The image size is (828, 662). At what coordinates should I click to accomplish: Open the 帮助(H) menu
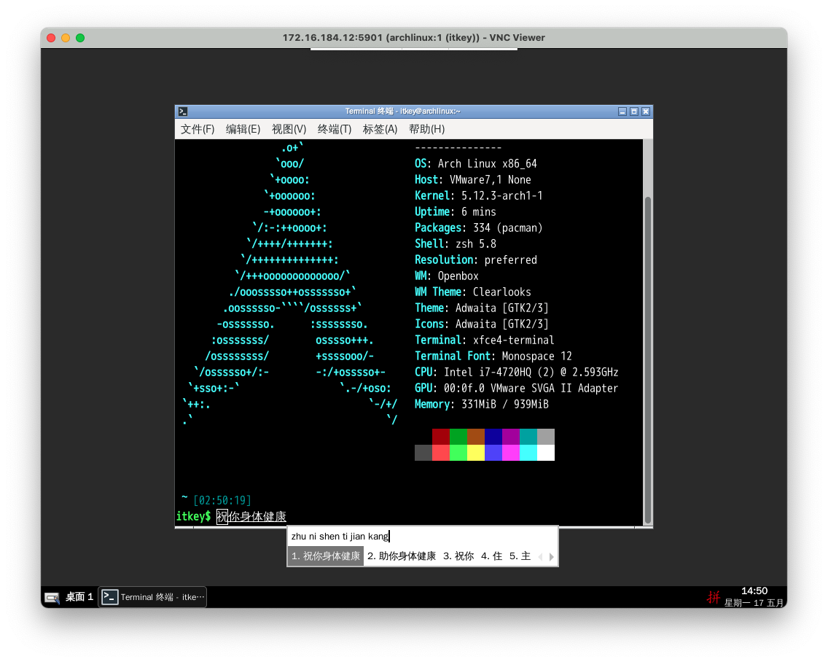click(426, 130)
